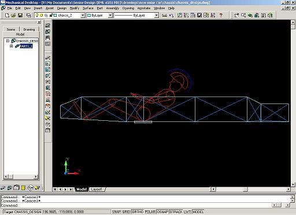
Task: Switch to the Layout1 tab
Action: (97, 189)
